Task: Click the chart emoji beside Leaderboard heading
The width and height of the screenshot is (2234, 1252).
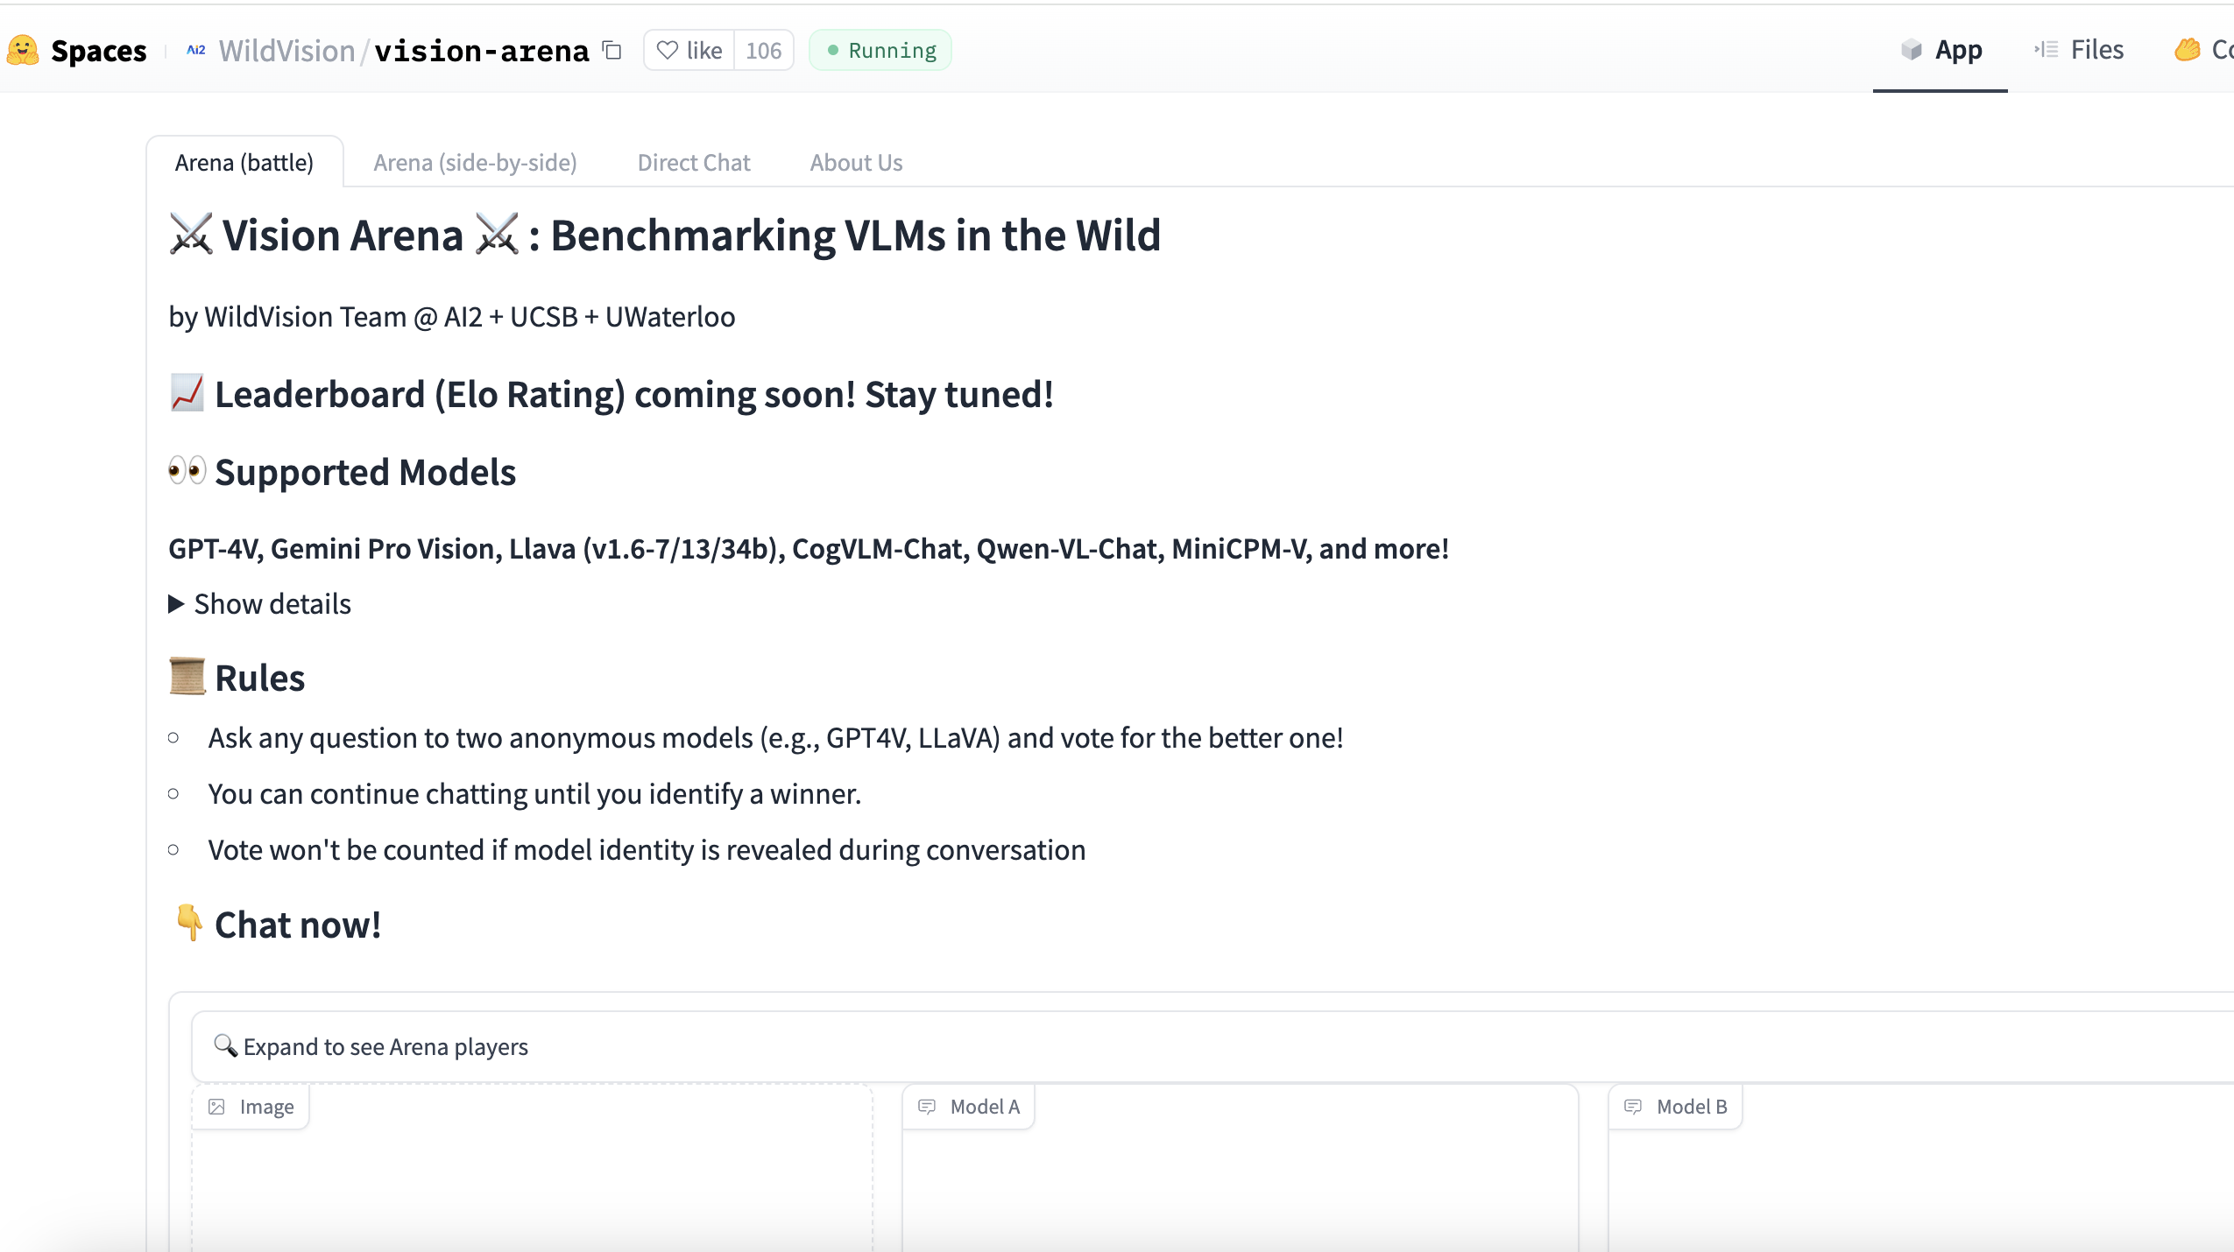Action: pos(187,393)
